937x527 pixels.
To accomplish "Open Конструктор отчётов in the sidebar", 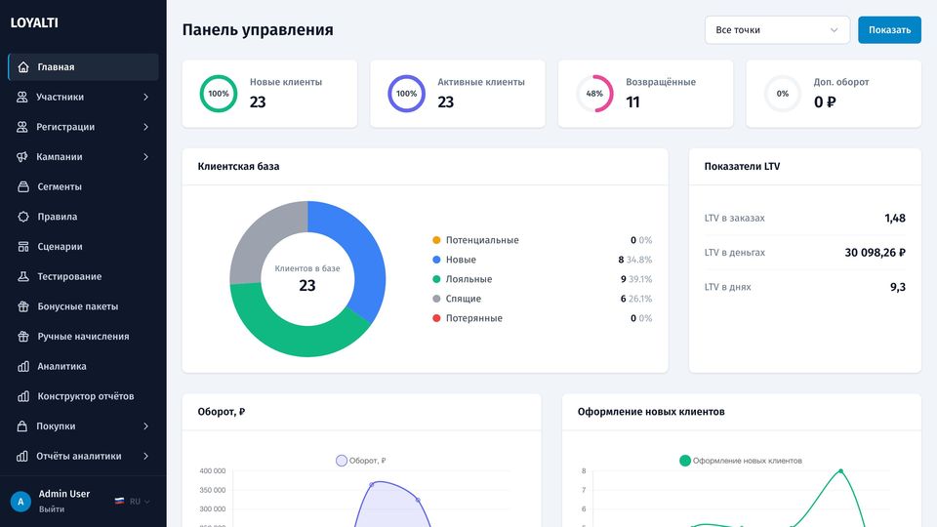I will click(x=83, y=396).
